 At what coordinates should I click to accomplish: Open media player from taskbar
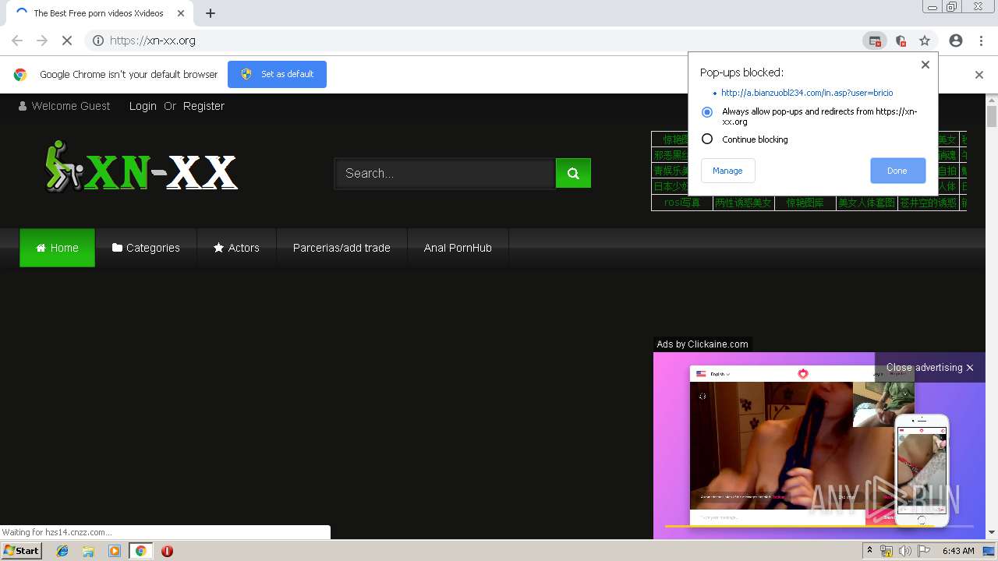[x=115, y=551]
